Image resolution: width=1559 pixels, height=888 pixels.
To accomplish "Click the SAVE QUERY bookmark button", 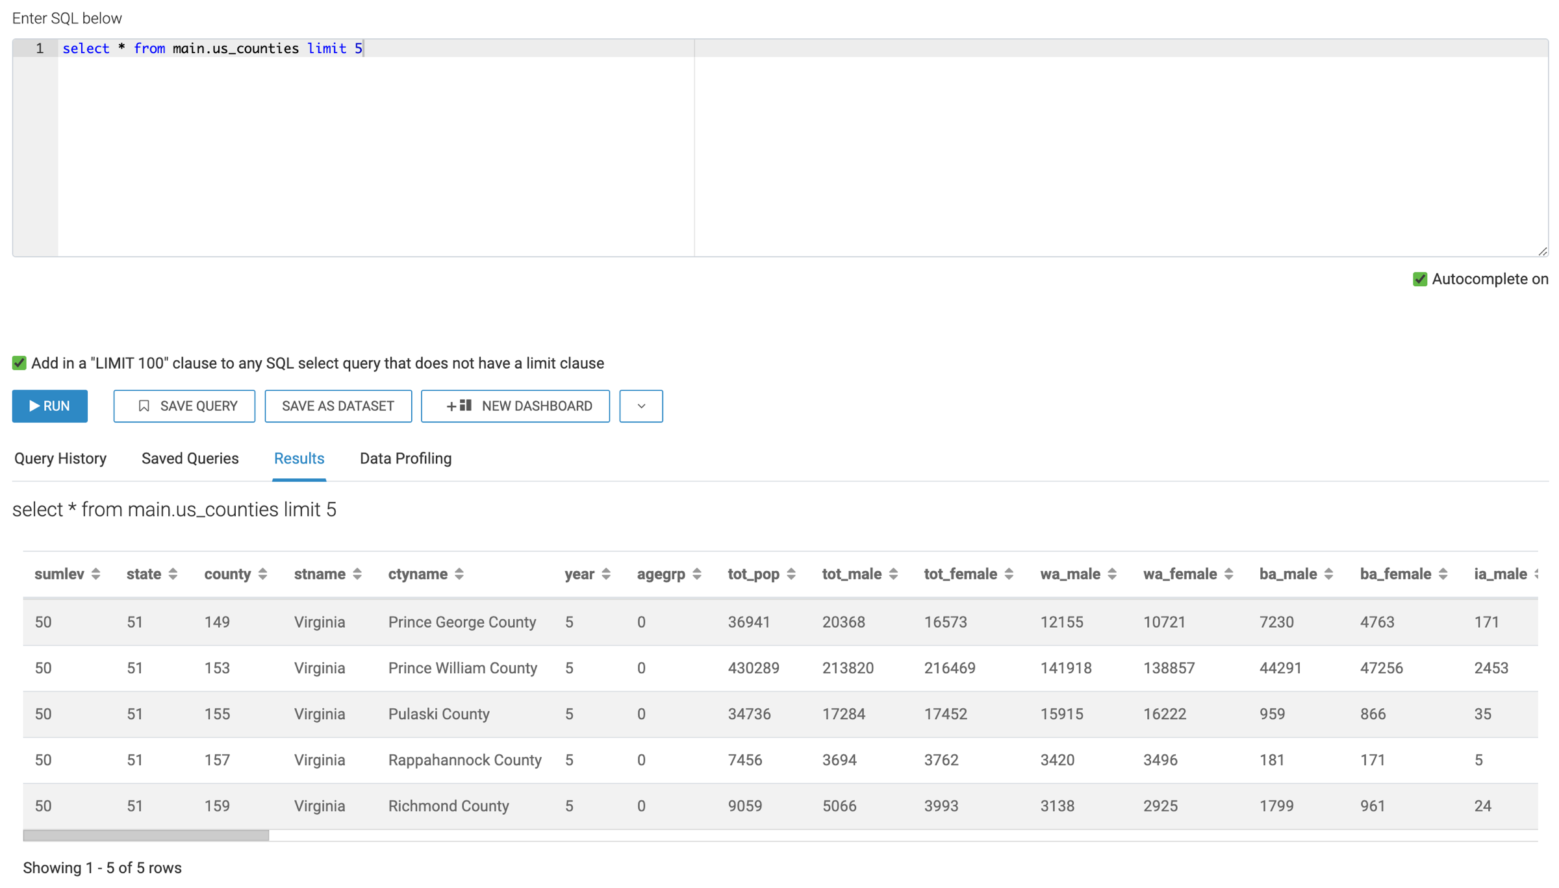I will 184,406.
